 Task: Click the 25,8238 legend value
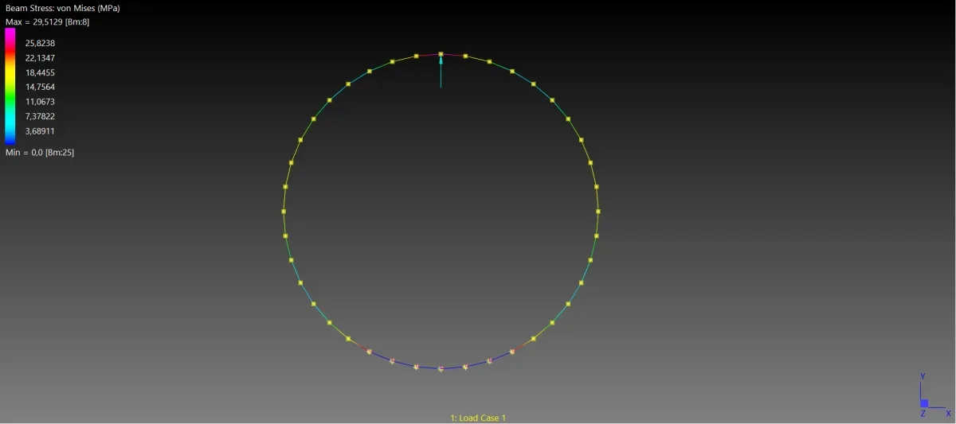pyautogui.click(x=40, y=43)
